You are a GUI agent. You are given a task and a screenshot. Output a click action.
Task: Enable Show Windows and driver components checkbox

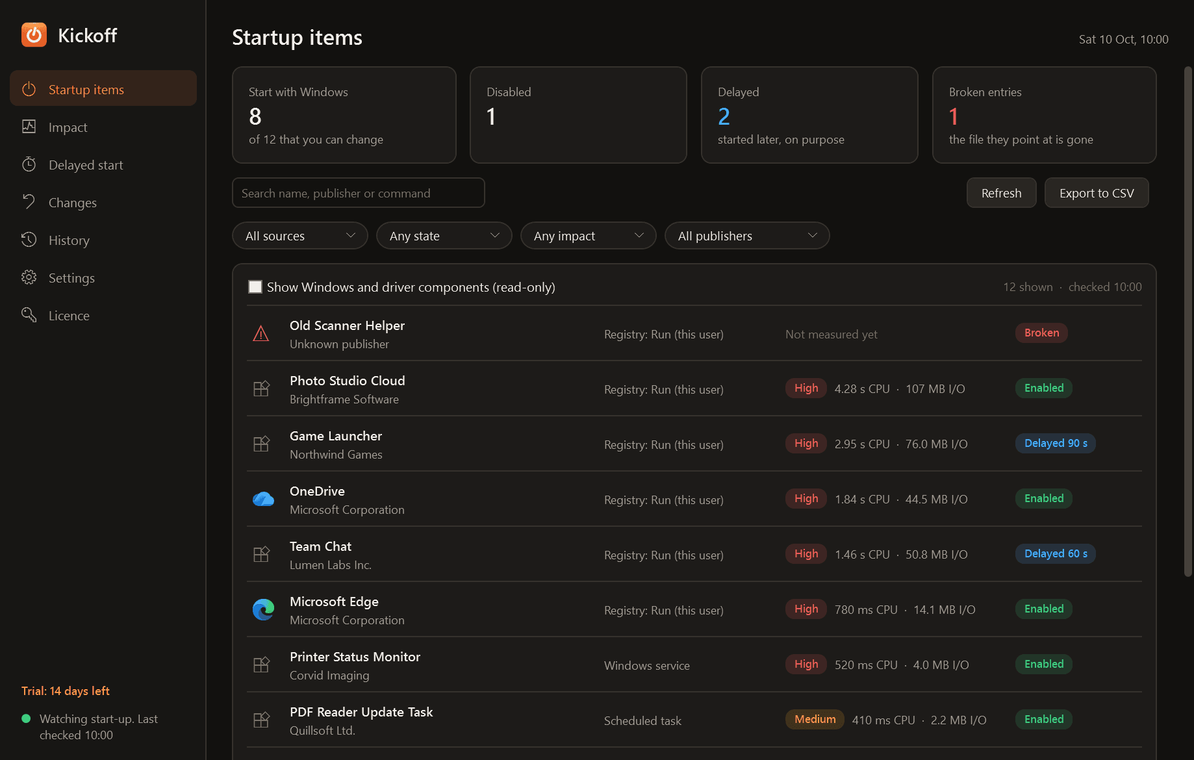[255, 286]
